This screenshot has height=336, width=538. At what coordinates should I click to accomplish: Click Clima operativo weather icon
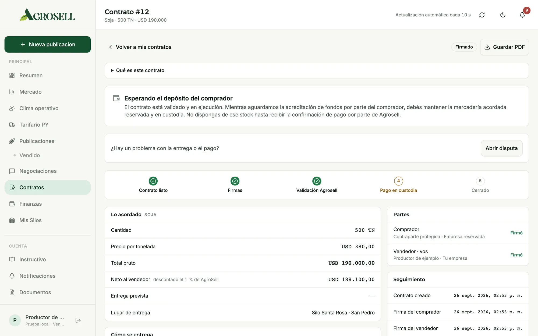(x=12, y=108)
